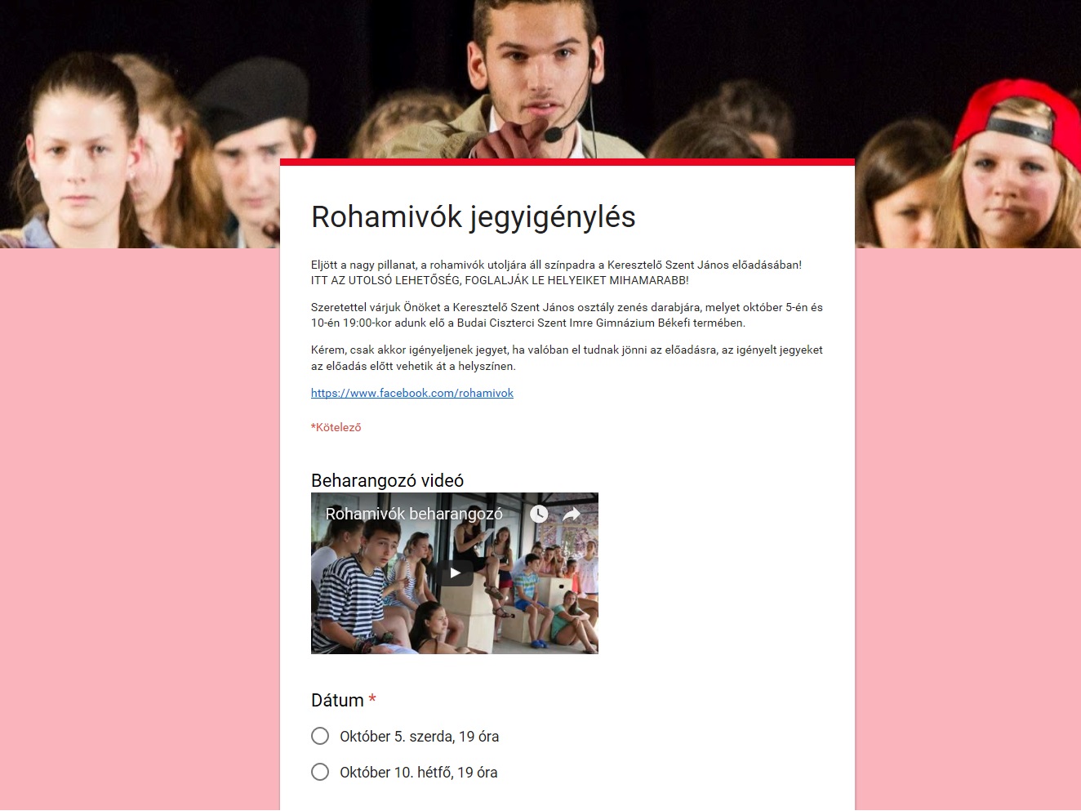1081x811 pixels.
Task: Click the 'Október 5. szerda, 19 óra' label
Action: point(420,737)
